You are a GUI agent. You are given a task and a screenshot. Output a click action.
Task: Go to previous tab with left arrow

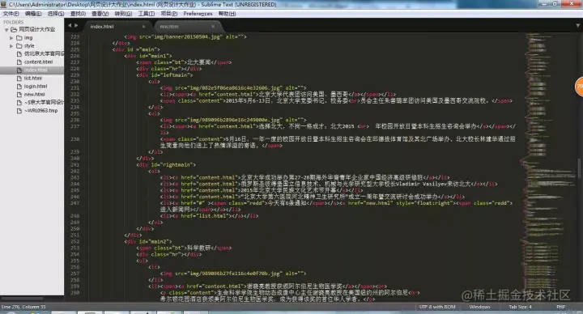pos(70,25)
